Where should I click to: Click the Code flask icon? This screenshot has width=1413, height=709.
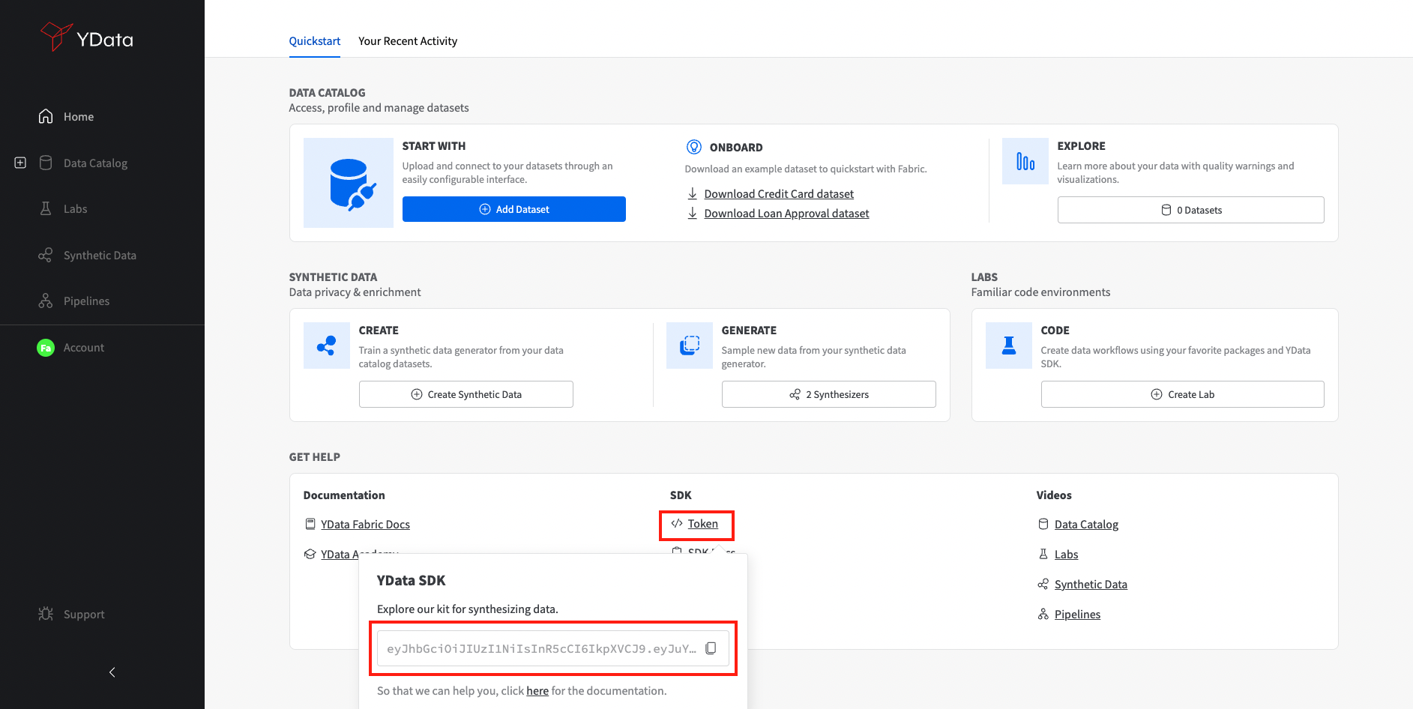1009,346
